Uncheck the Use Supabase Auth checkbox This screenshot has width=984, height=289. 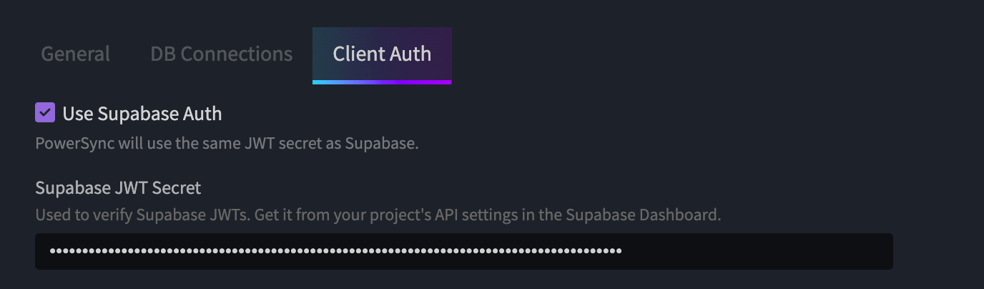point(45,112)
